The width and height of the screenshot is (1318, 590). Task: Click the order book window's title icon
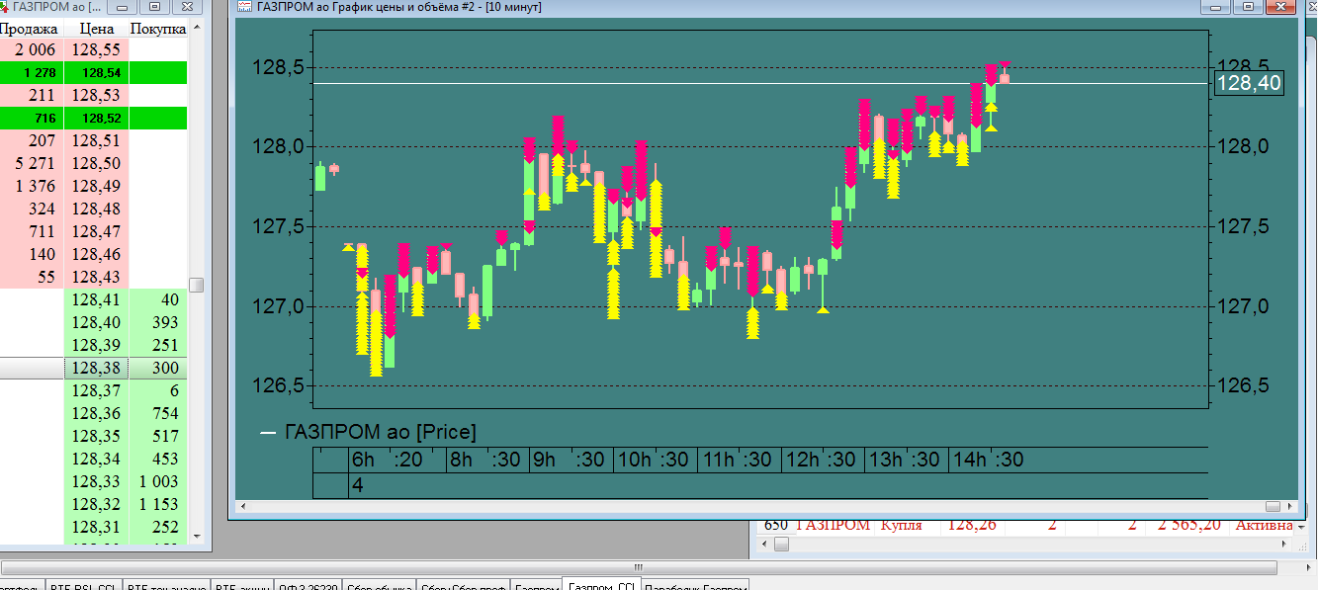5,6
